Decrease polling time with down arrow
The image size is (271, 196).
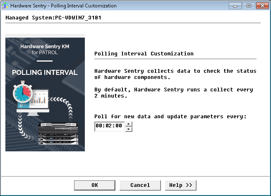pos(128,129)
